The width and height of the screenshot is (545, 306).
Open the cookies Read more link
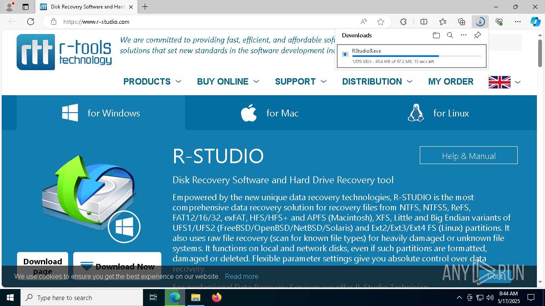coord(241,276)
